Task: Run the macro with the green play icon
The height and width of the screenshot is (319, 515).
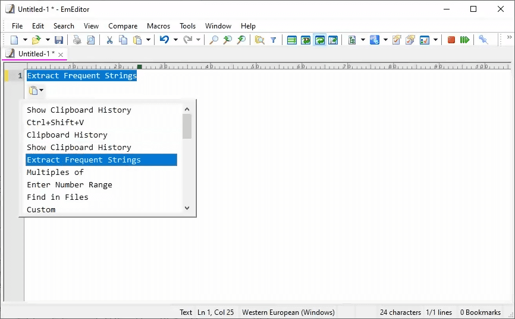Action: tap(464, 40)
